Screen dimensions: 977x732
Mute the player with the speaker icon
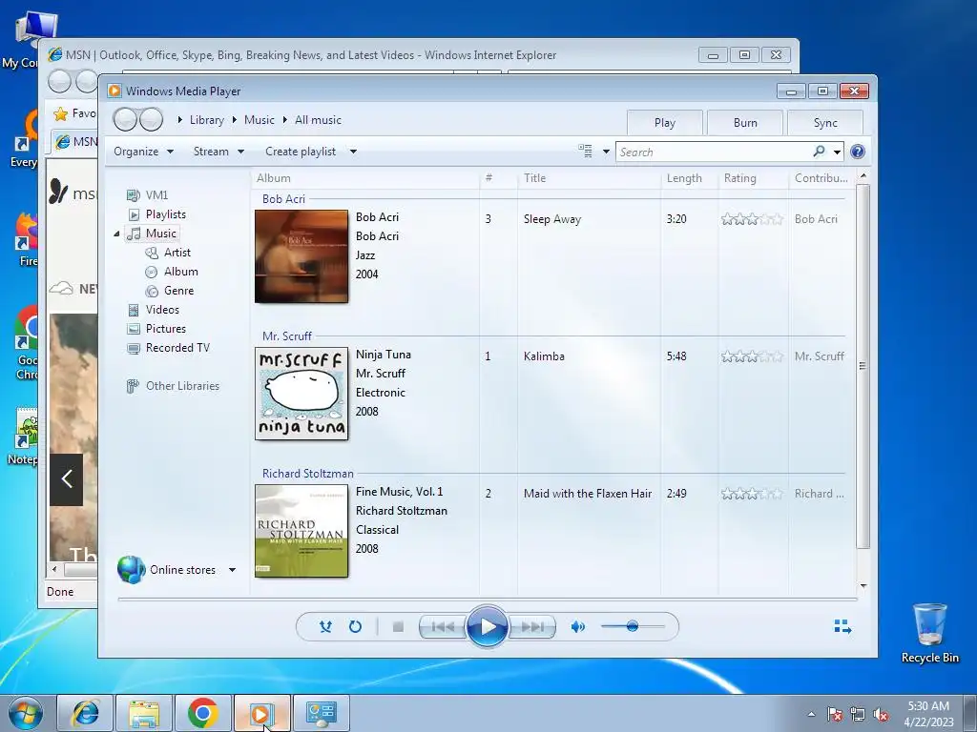coord(577,627)
